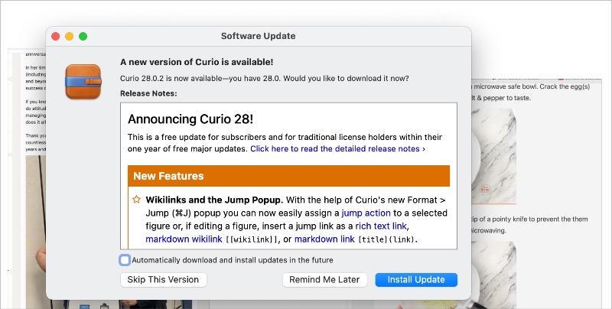Click Install Update button
Viewport: 612px width, 309px height.
point(416,280)
